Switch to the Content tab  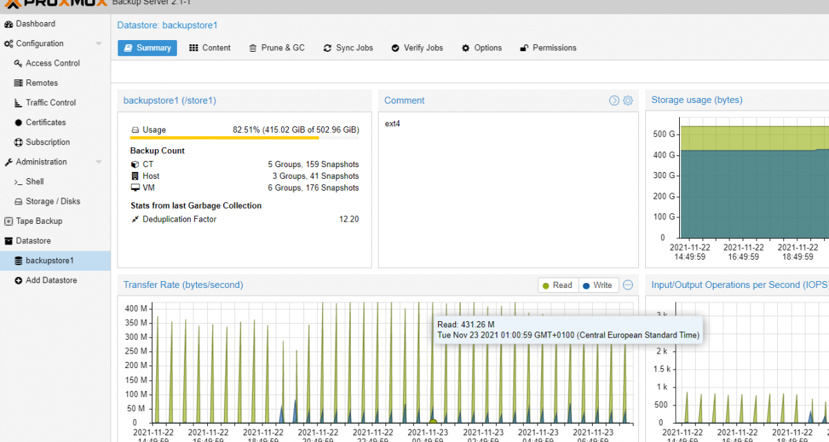pyautogui.click(x=210, y=48)
